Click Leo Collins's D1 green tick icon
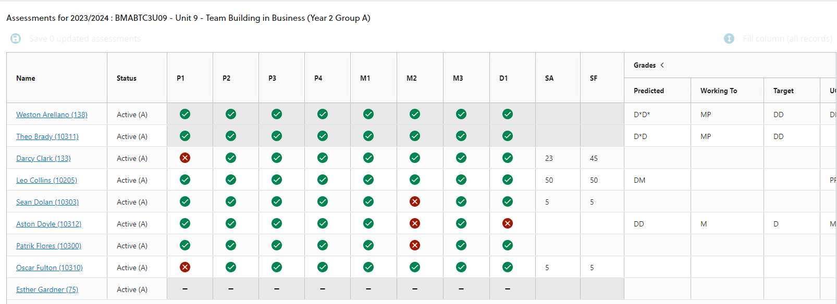The width and height of the screenshot is (837, 304). [508, 180]
